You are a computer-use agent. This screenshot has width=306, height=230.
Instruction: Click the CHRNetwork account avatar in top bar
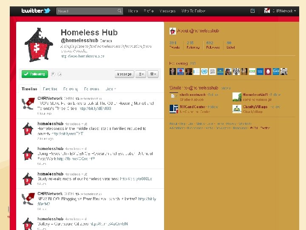(x=267, y=11)
